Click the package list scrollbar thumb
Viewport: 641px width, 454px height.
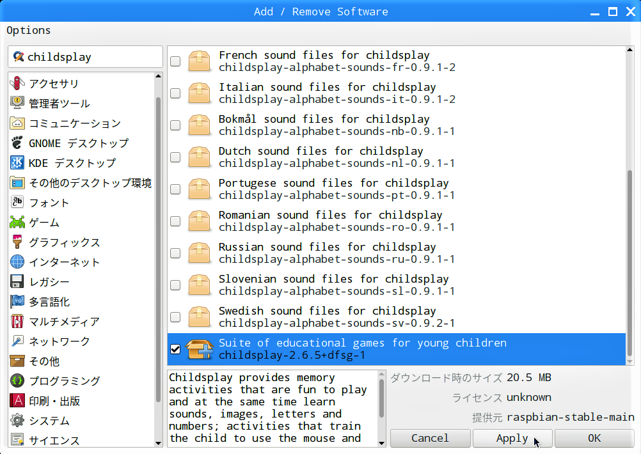tap(629, 263)
